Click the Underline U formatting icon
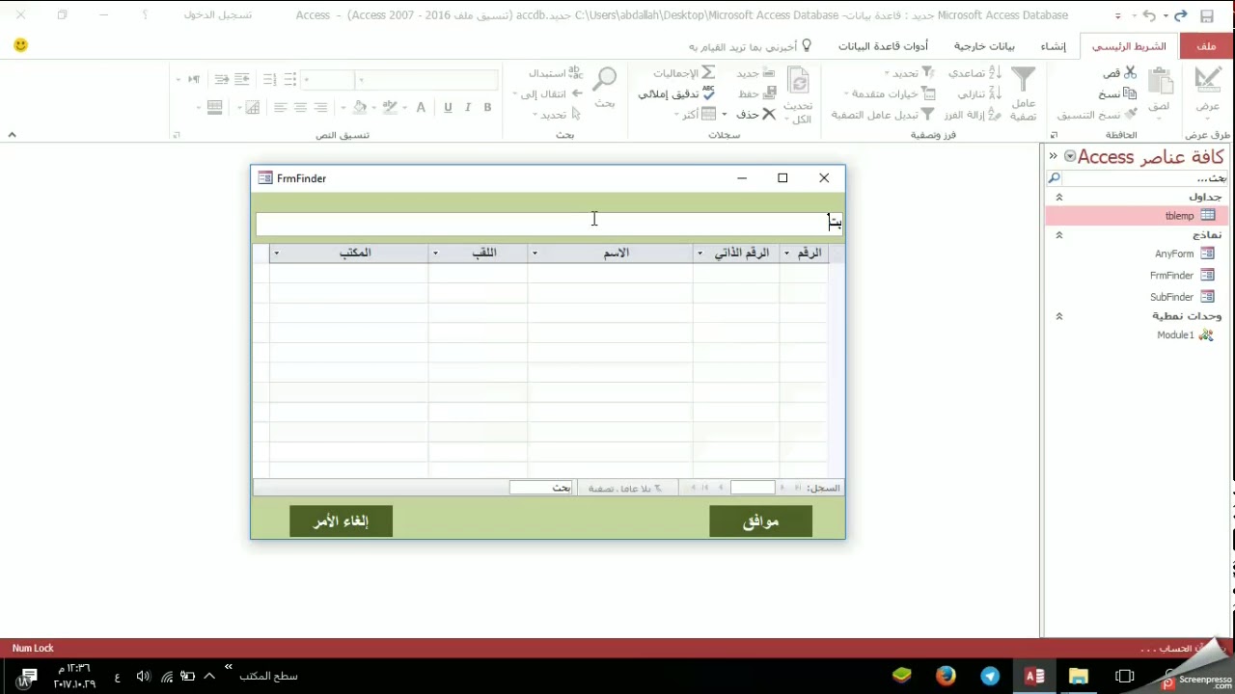Viewport: 1235px width, 694px height. 448,107
